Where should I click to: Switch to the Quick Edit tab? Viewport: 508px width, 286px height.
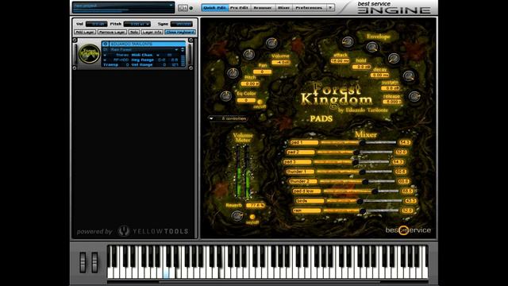coord(215,7)
